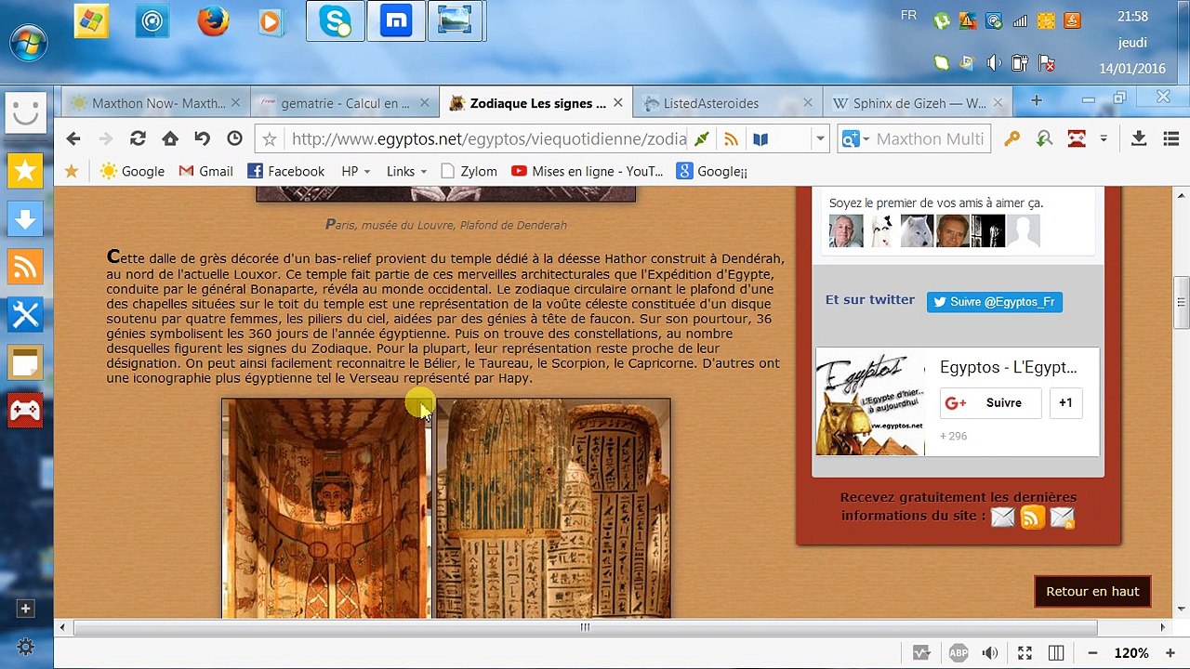The height and width of the screenshot is (669, 1190).
Task: Open Mises en ligne YouTube bookmark
Action: coord(588,171)
